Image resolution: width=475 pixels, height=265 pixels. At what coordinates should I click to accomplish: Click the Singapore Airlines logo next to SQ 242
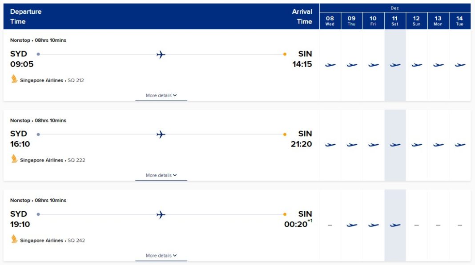14,240
